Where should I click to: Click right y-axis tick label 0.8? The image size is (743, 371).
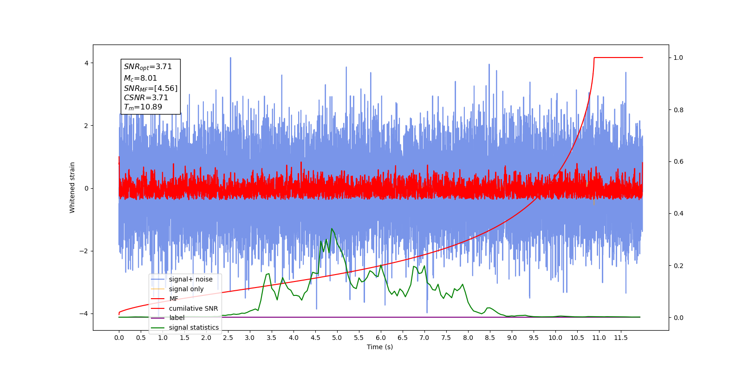coord(678,110)
